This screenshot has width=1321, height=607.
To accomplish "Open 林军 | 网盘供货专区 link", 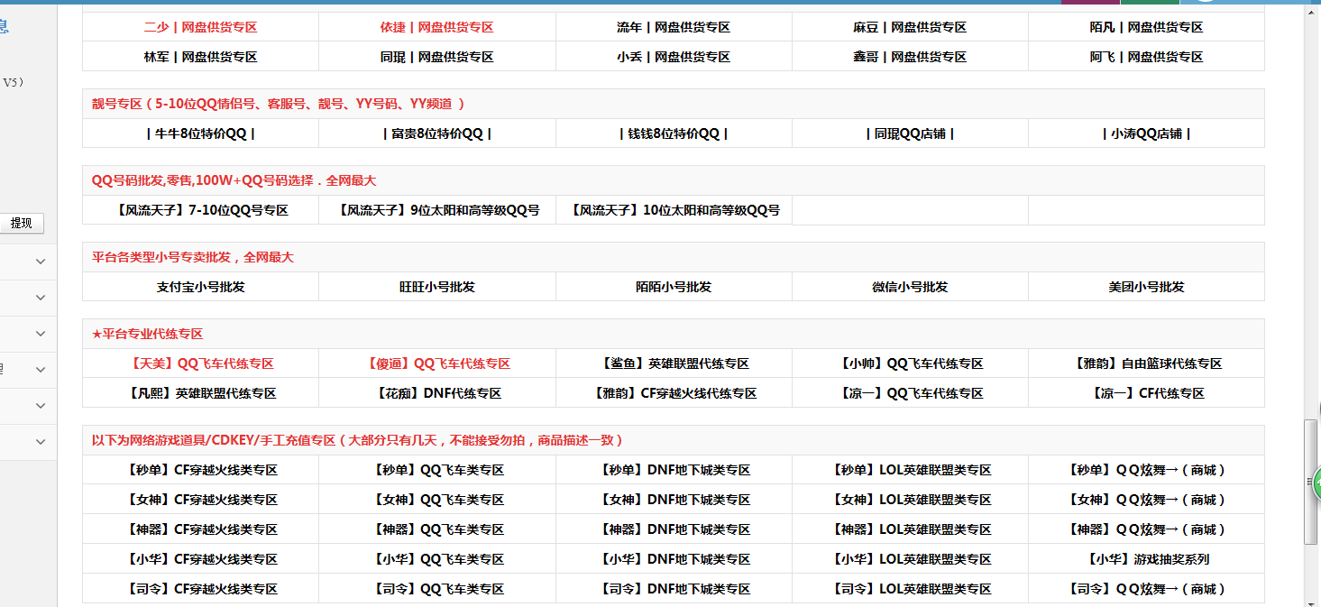I will tap(200, 57).
